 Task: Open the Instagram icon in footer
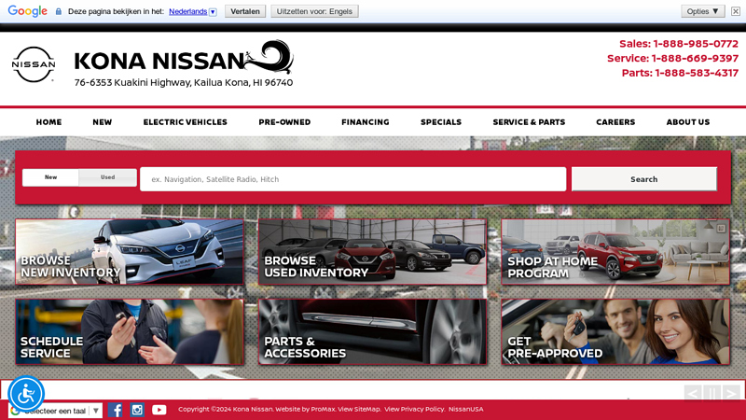[x=137, y=410]
